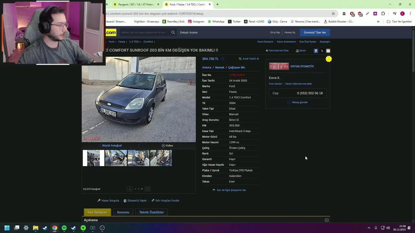Open Bubble Shooter bookmark
Screen dimensions: 415x233
339,22
